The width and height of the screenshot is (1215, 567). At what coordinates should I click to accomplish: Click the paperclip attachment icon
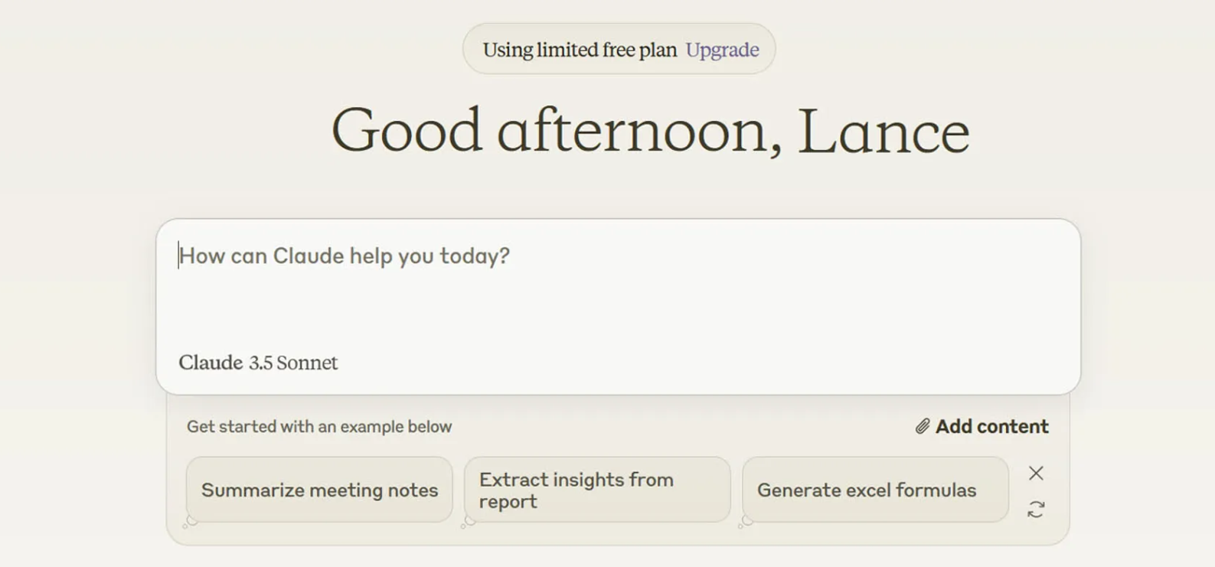point(923,426)
